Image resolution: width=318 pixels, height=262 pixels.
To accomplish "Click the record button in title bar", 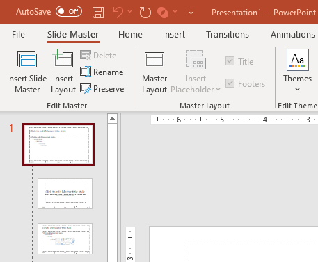I will coord(163,12).
